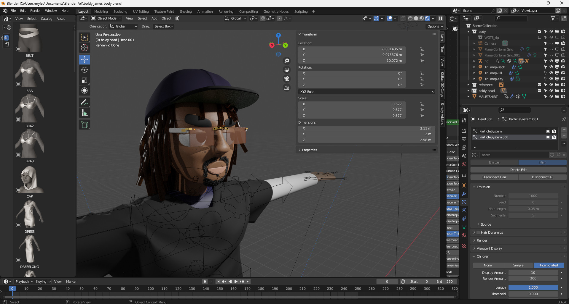Open the Playback menu in timeline
This screenshot has width=569, height=304.
(x=24, y=282)
